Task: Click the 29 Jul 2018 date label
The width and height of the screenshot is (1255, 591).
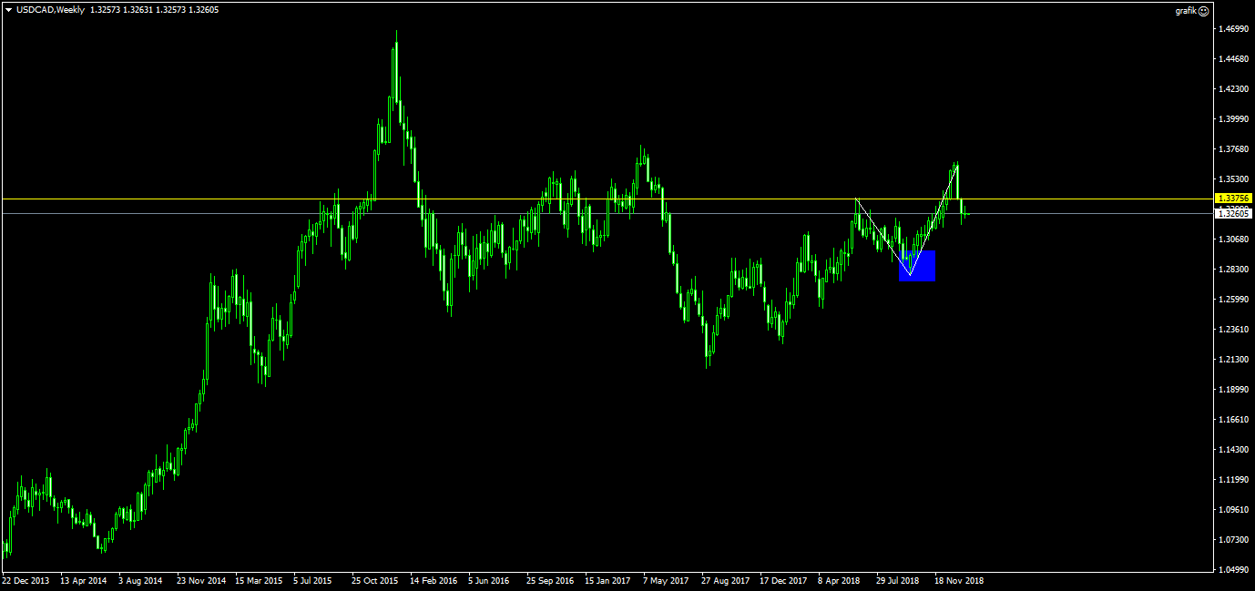Action: point(898,580)
